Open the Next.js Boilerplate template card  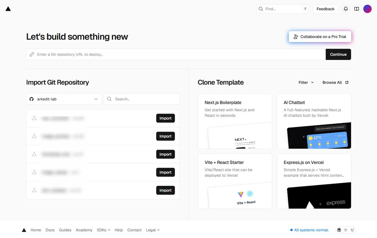tap(235, 121)
